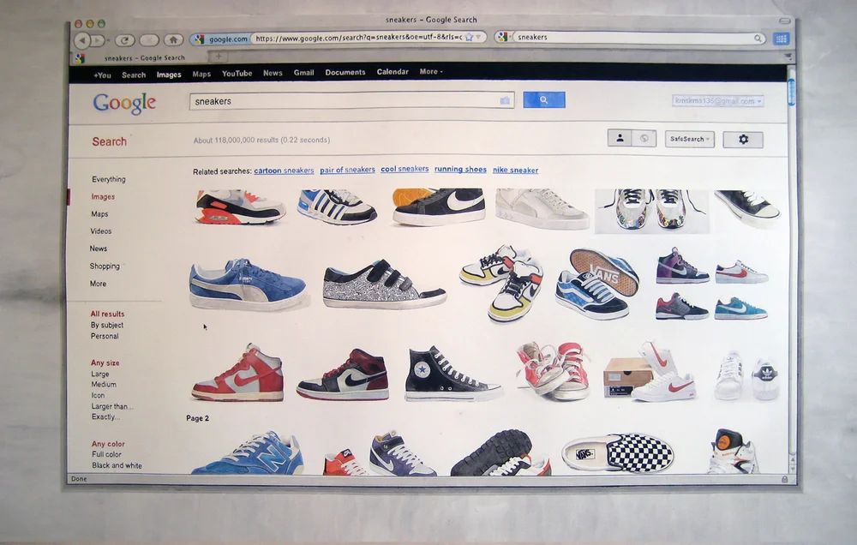
Task: Open the blue New Balance sneaker thumbnail
Action: tap(249, 453)
